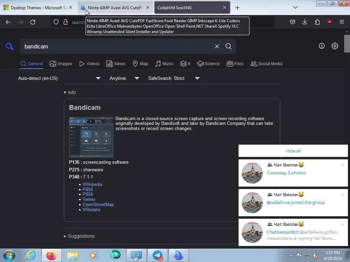Dismiss the joined the group notification
Image resolution: width=350 pixels, height=262 pixels.
tap(342, 195)
